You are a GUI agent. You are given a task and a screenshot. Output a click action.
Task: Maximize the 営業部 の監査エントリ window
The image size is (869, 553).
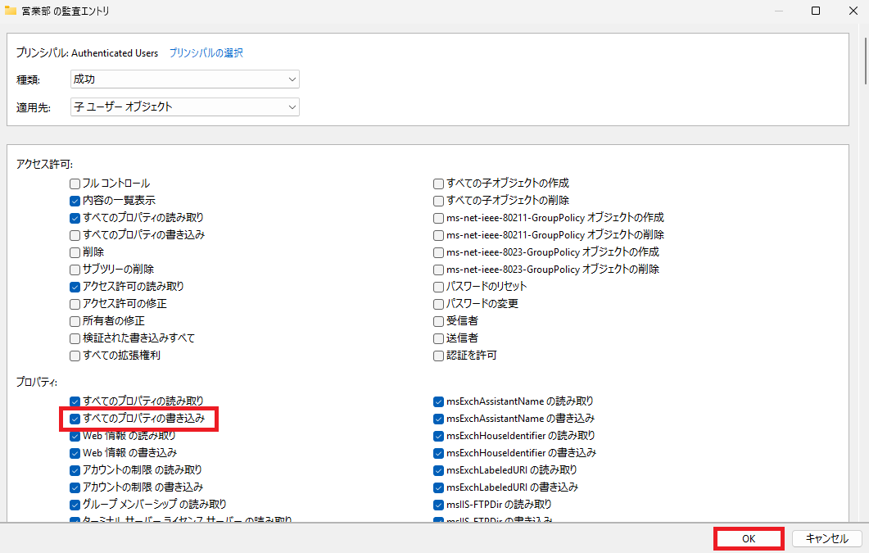816,11
